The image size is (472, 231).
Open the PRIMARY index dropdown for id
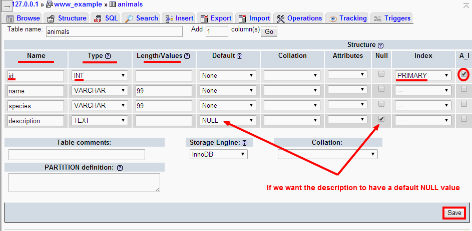(x=423, y=76)
